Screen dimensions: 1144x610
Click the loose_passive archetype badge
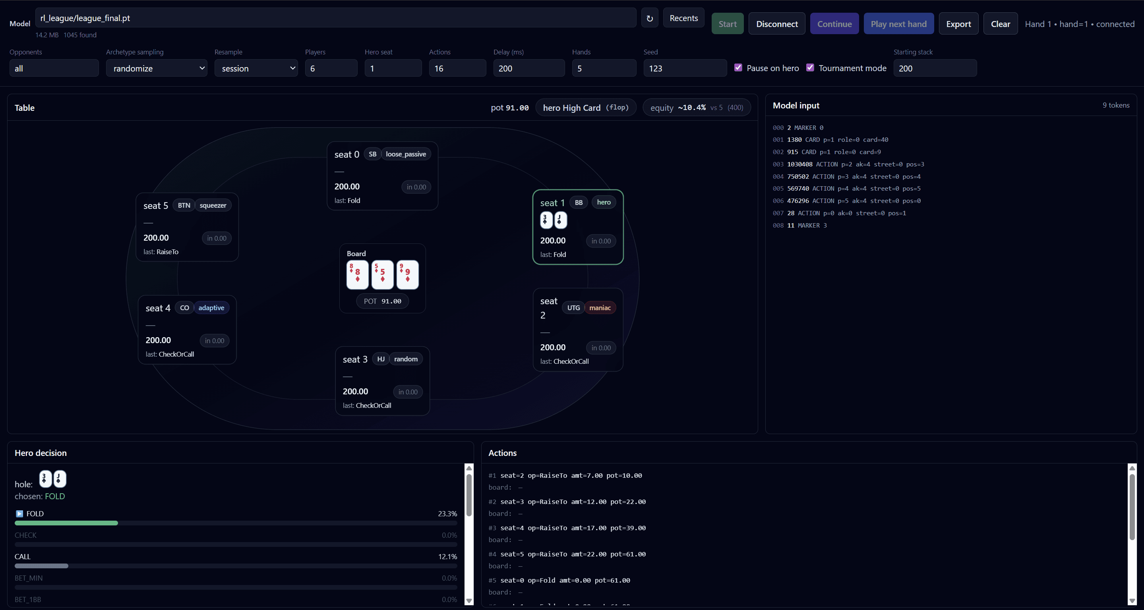coord(405,154)
